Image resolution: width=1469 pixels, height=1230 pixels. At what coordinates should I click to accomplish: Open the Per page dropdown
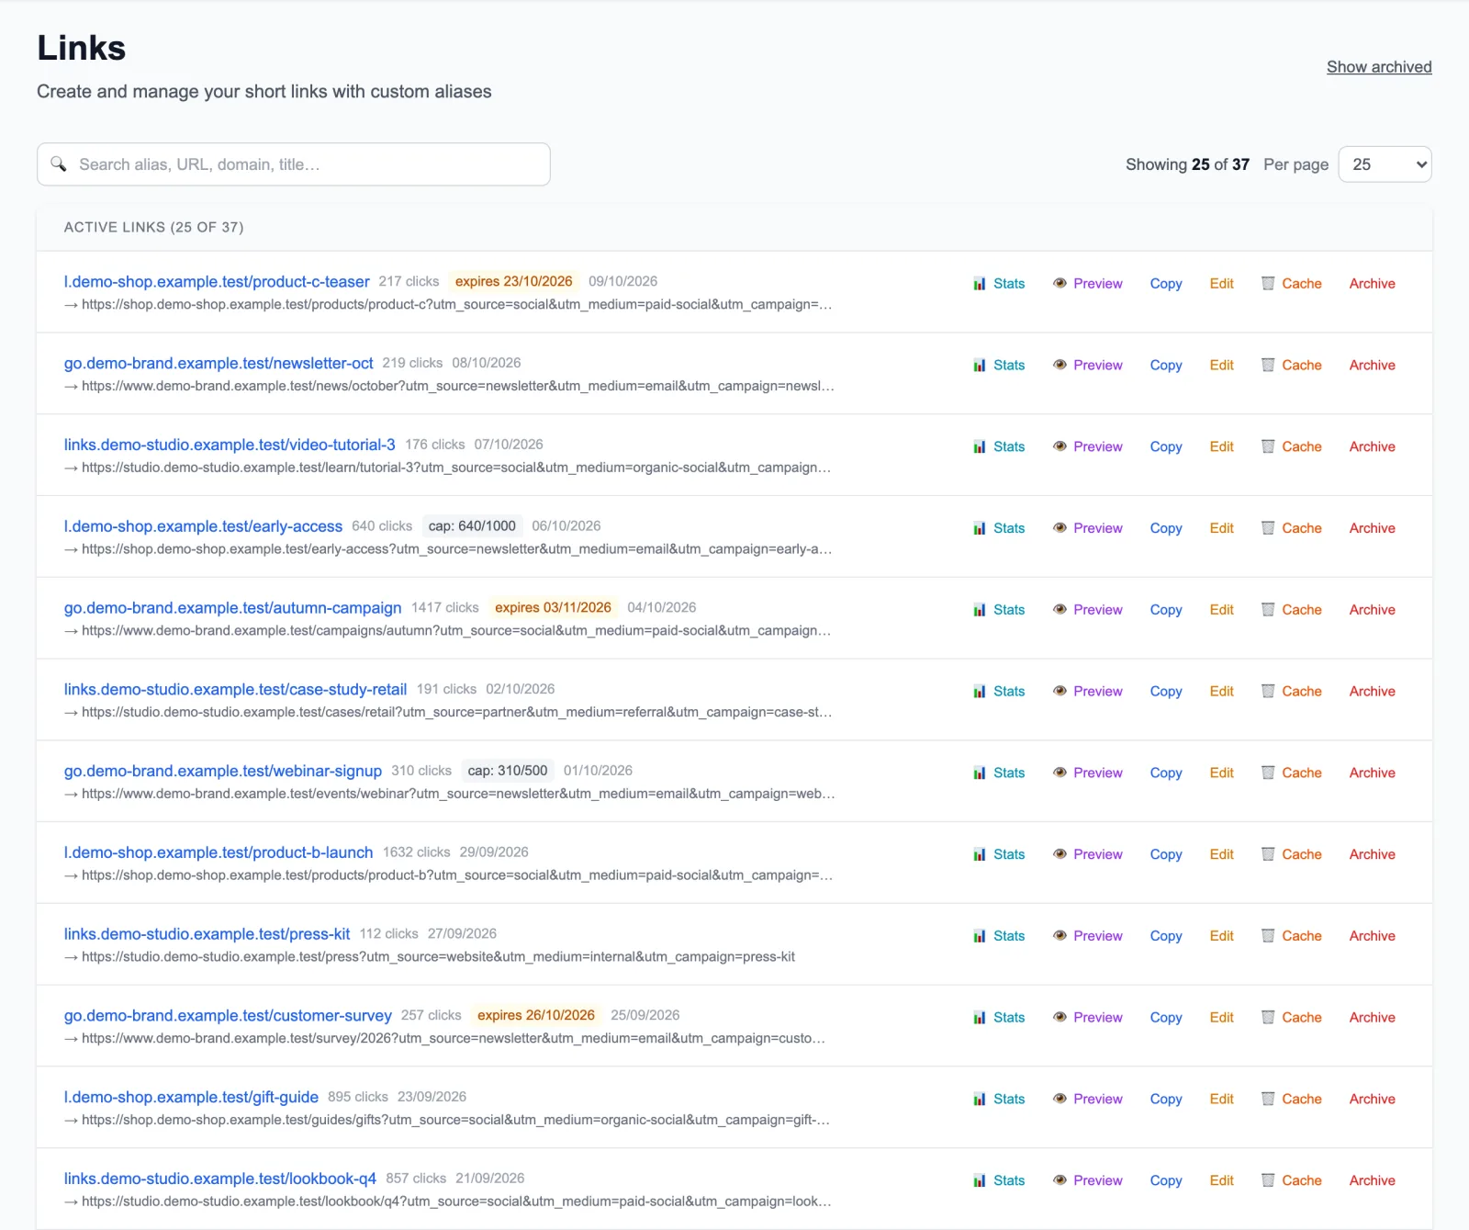tap(1385, 164)
